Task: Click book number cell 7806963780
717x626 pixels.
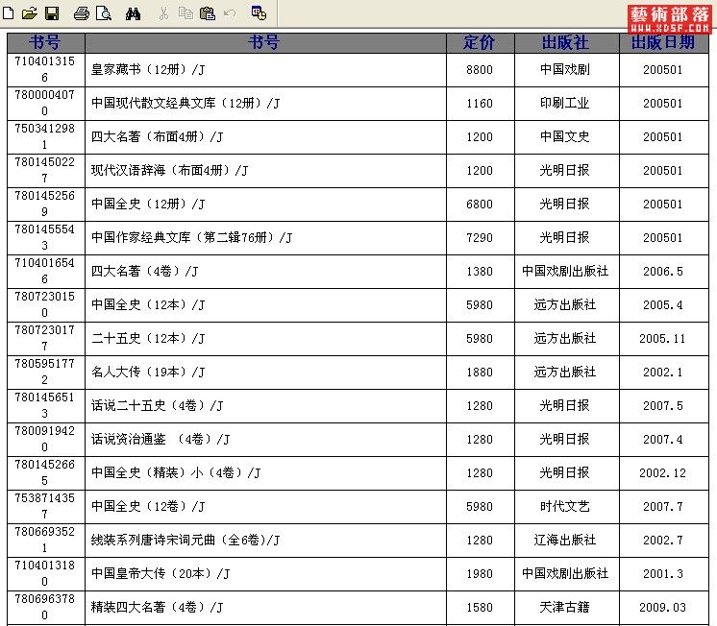Action: [46, 607]
